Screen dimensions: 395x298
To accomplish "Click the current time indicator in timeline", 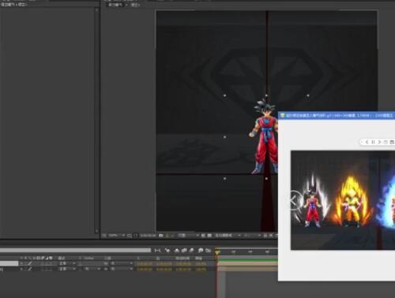I will pyautogui.click(x=217, y=252).
